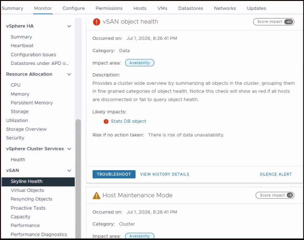Image resolution: width=304 pixels, height=240 pixels.
Task: Click the red icon beside Stats DB object
Action: click(x=106, y=121)
